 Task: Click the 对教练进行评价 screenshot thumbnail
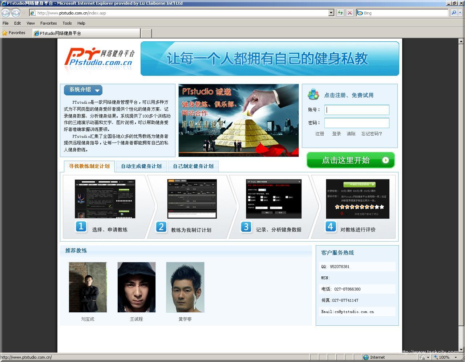click(357, 199)
